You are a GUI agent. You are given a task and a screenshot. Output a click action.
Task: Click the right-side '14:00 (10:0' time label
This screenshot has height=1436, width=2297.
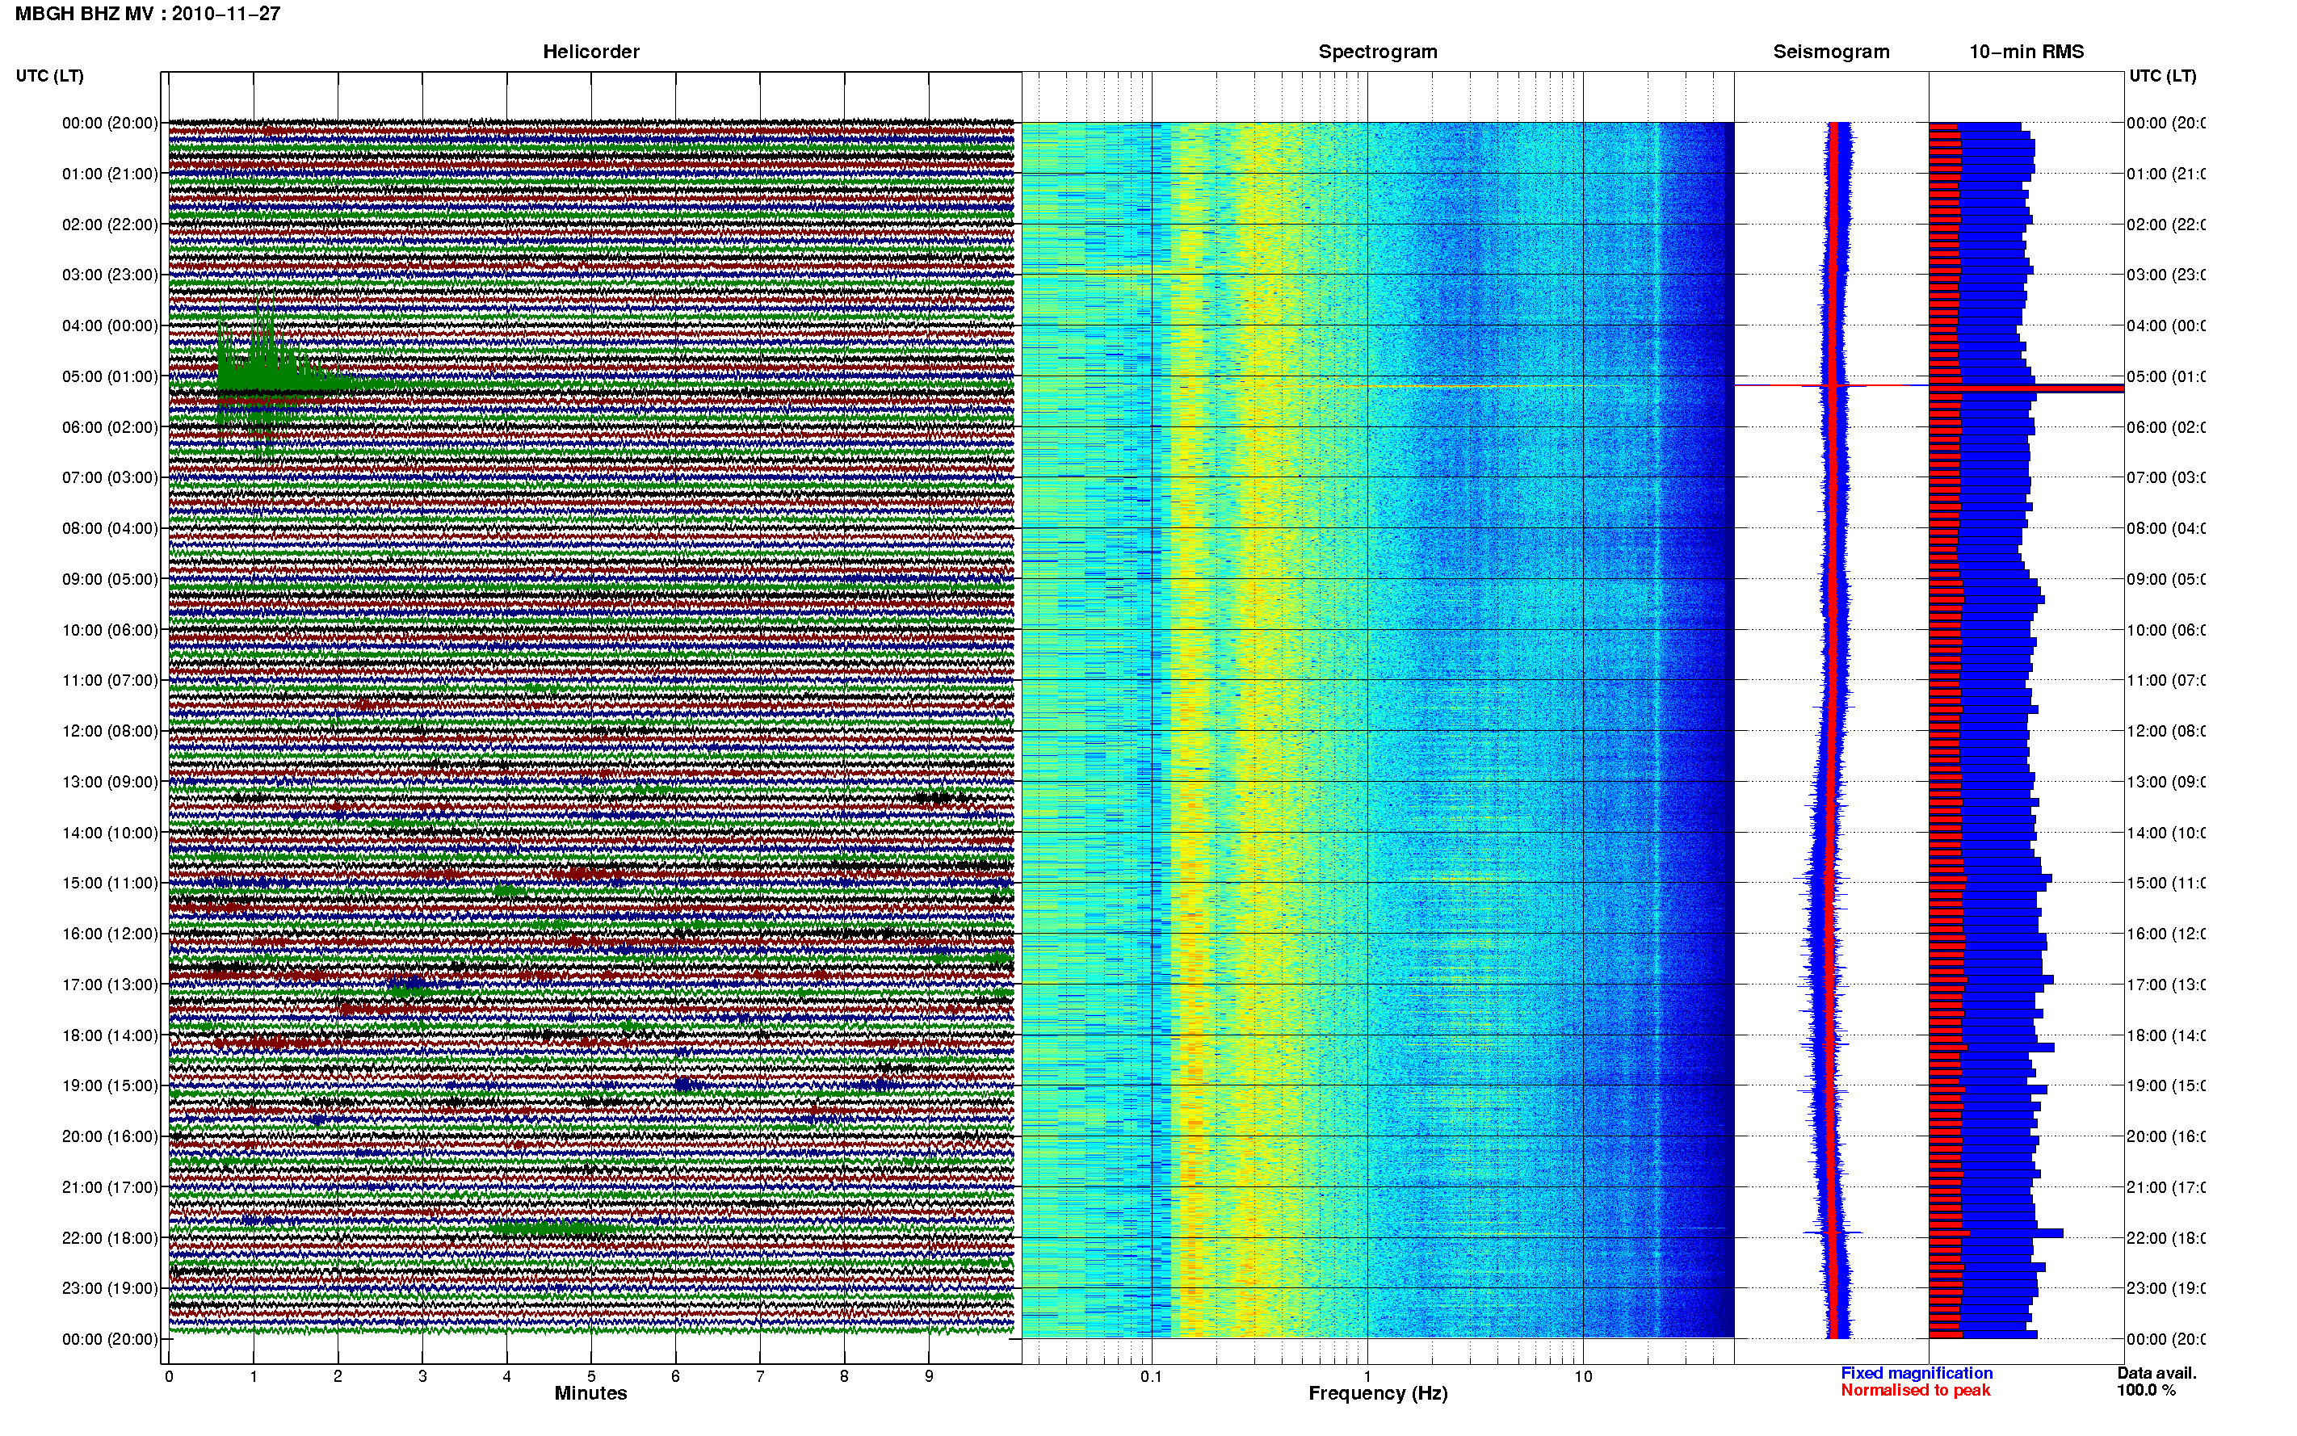coord(2166,833)
